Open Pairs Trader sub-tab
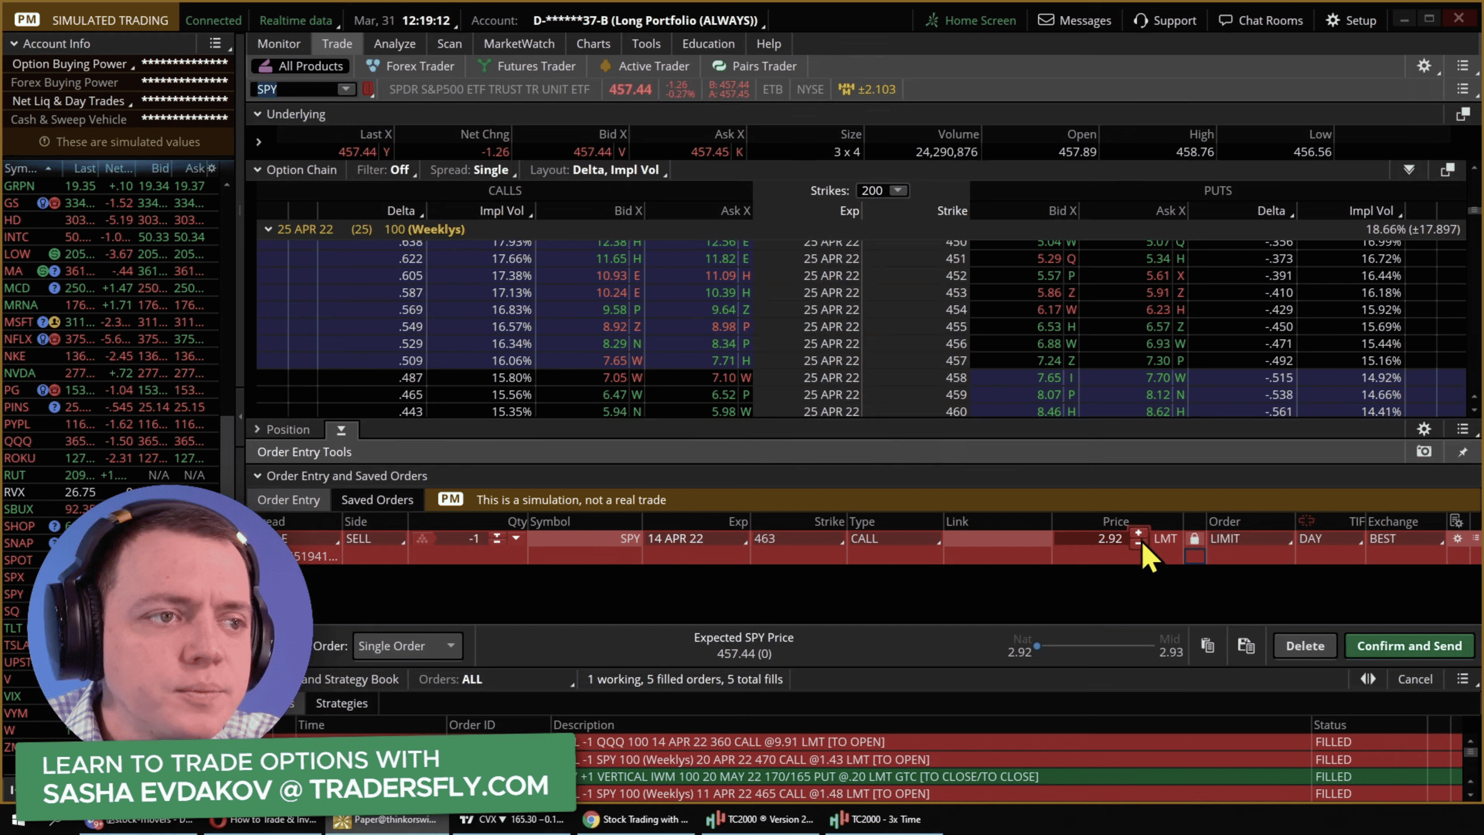 click(754, 66)
